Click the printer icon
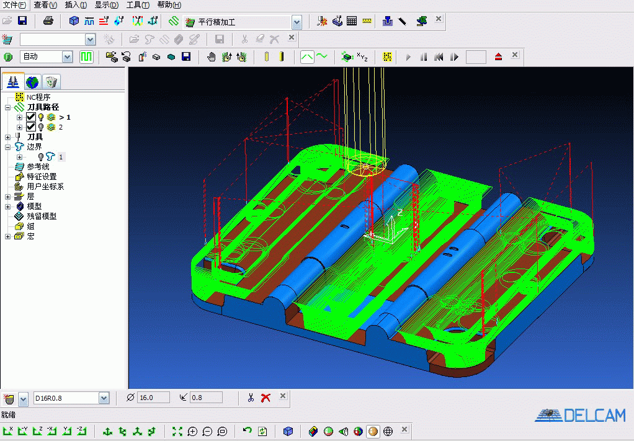This screenshot has height=441, width=634. pos(48,20)
